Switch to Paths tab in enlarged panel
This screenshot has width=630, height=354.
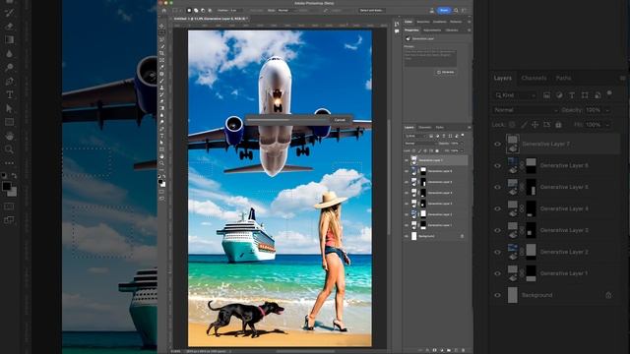tap(563, 78)
